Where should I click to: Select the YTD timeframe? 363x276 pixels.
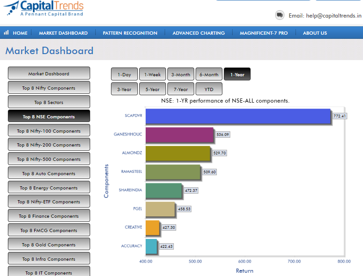pyautogui.click(x=209, y=89)
